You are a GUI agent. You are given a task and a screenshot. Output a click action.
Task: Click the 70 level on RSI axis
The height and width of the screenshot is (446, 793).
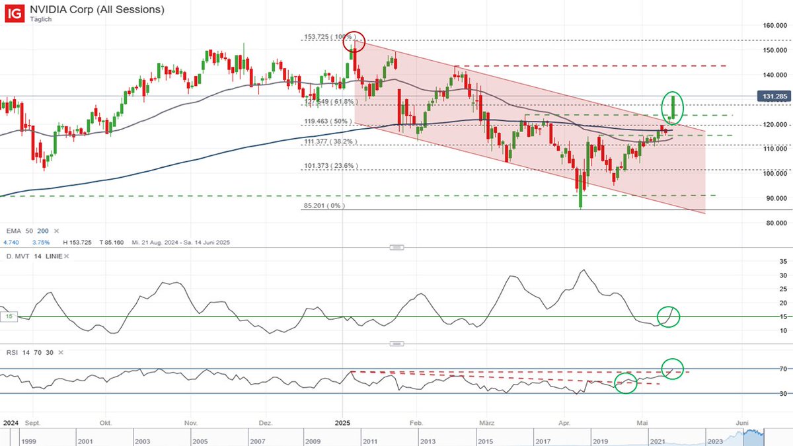[784, 369]
